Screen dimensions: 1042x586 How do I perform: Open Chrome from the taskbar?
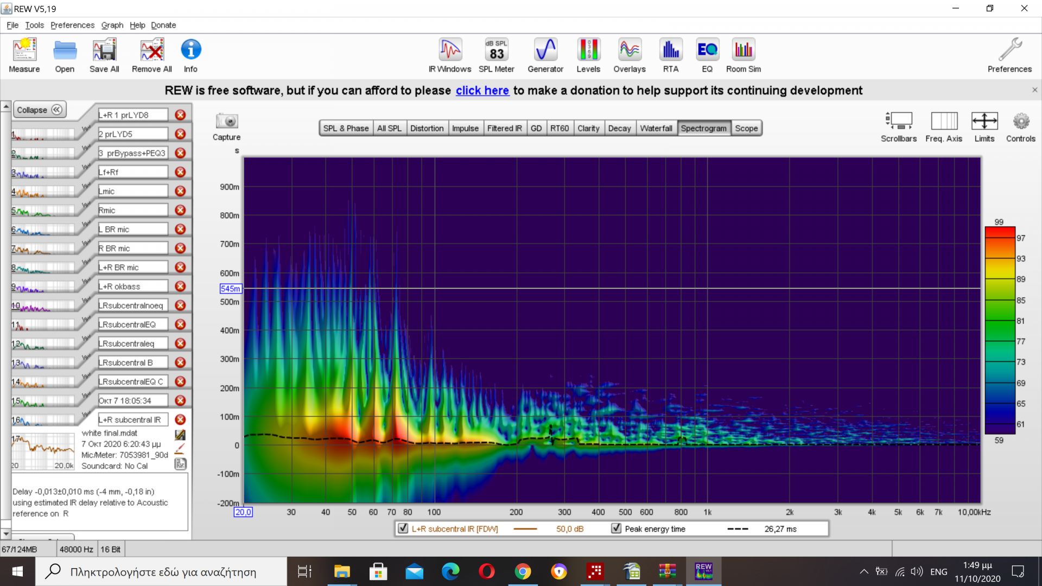click(x=523, y=571)
